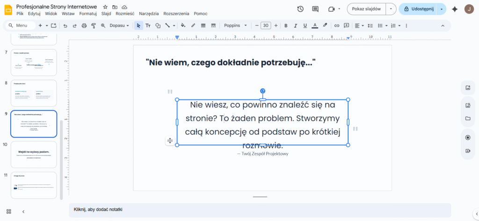Open the comments panel icon

[315, 9]
